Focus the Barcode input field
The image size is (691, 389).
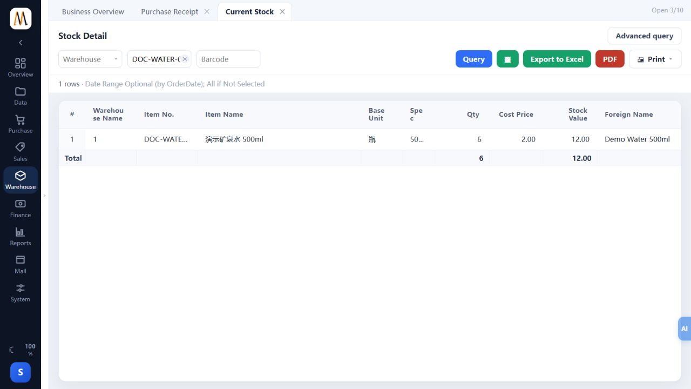pos(228,59)
